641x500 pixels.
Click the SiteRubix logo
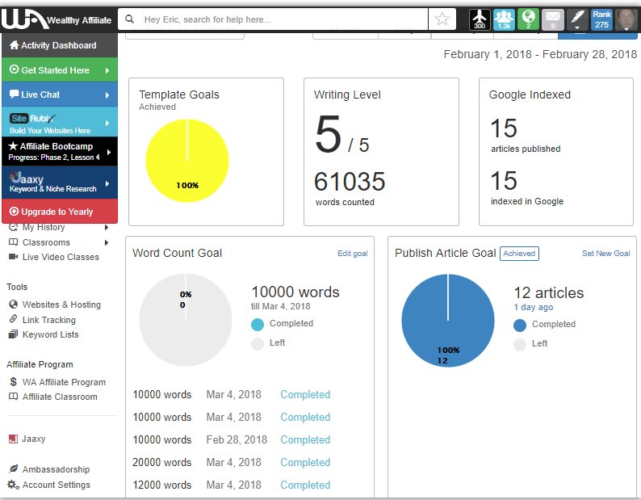tap(32, 119)
